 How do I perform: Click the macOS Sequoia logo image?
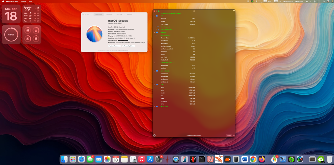coord(95,34)
